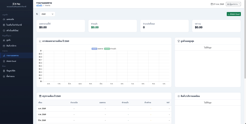Click the system settings gear icon

(x=4, y=76)
